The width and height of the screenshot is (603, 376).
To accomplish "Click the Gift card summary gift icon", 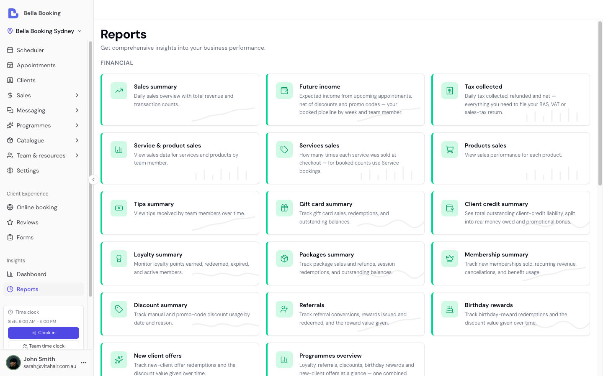I will coord(284,208).
